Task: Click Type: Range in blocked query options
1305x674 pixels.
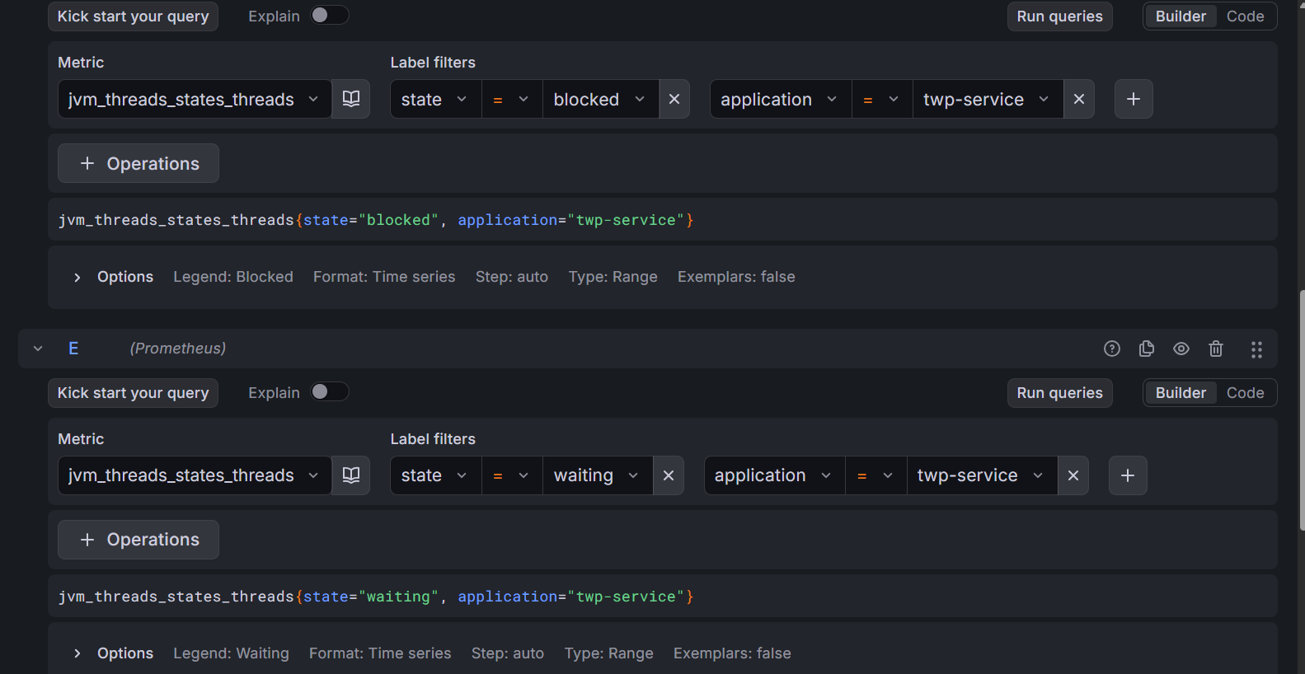Action: pos(613,277)
